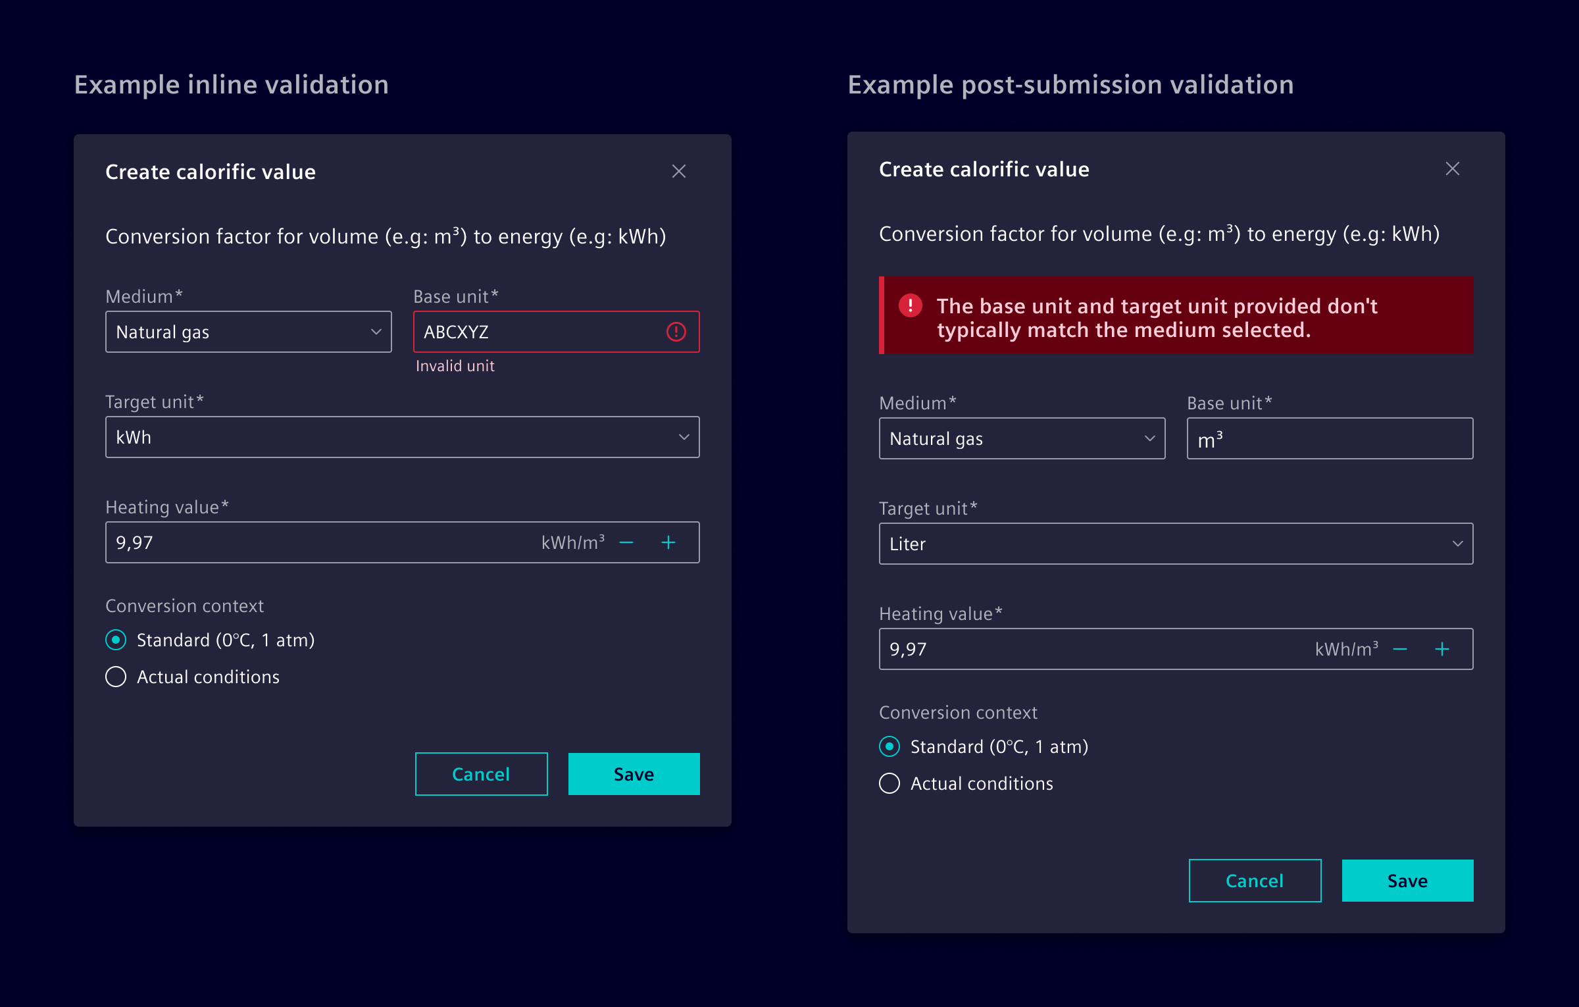The image size is (1579, 1007).
Task: Click the alert icon in the red error banner
Action: [x=911, y=305]
